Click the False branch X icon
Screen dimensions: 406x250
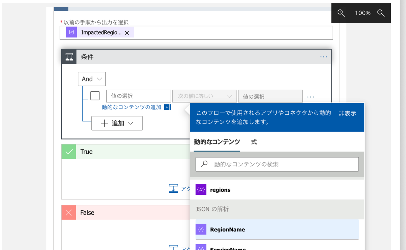69,212
